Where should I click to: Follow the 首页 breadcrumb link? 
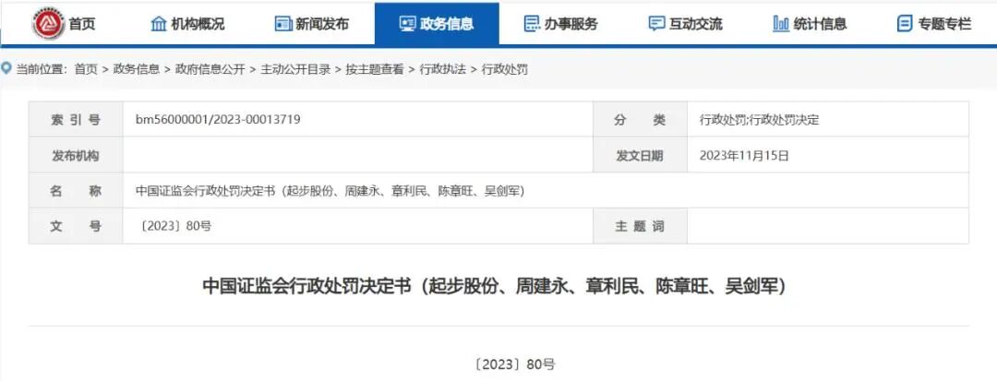point(86,70)
